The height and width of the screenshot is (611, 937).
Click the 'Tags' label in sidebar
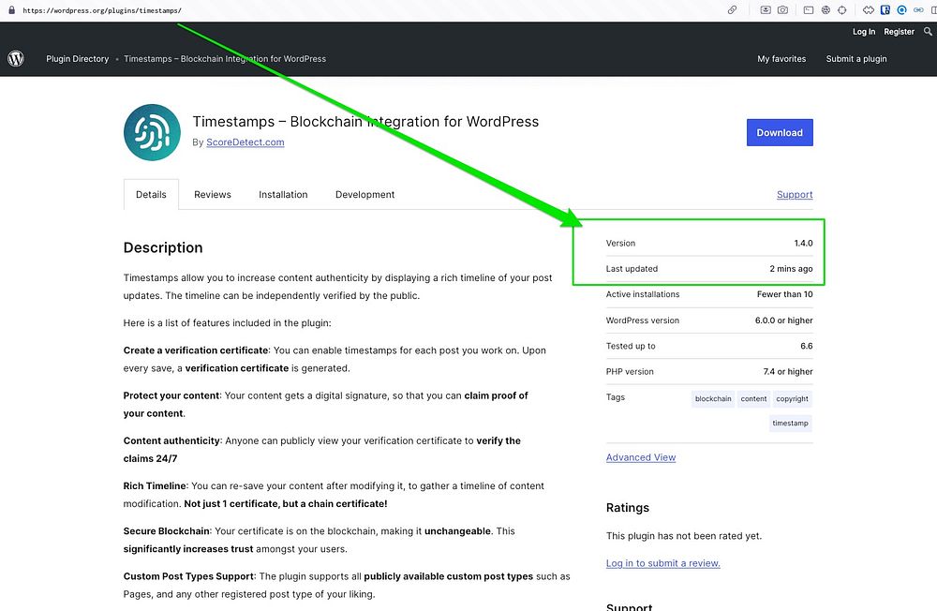(x=615, y=397)
